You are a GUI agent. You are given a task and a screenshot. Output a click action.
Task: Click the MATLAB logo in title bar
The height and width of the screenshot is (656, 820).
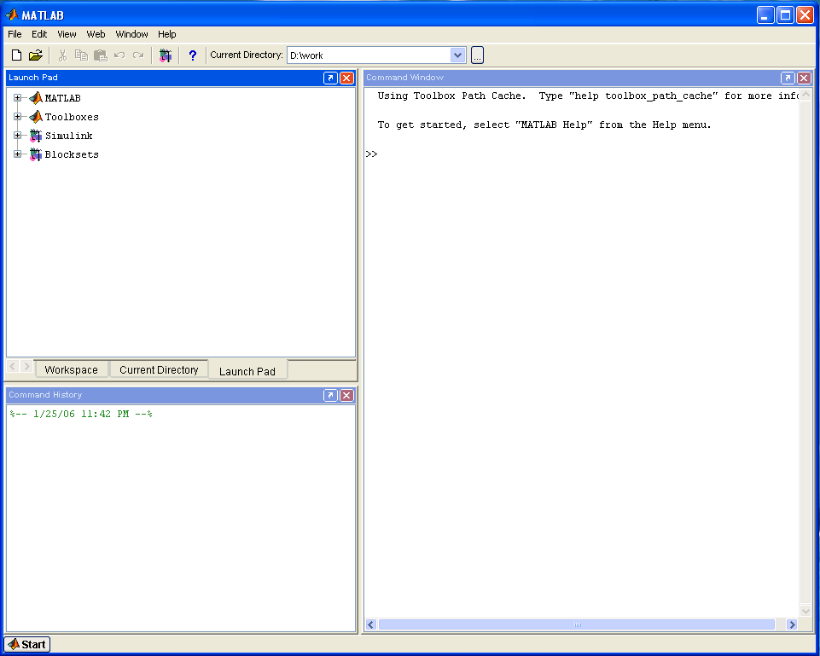pyautogui.click(x=11, y=15)
